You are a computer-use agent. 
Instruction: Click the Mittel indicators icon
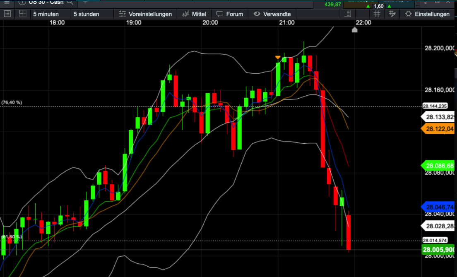185,14
